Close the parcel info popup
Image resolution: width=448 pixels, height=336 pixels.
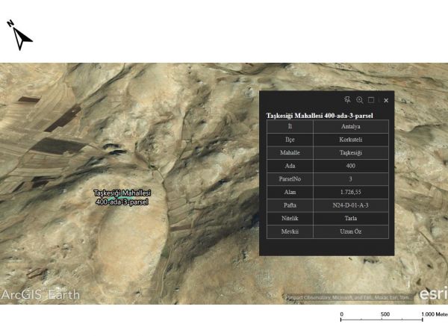point(386,100)
